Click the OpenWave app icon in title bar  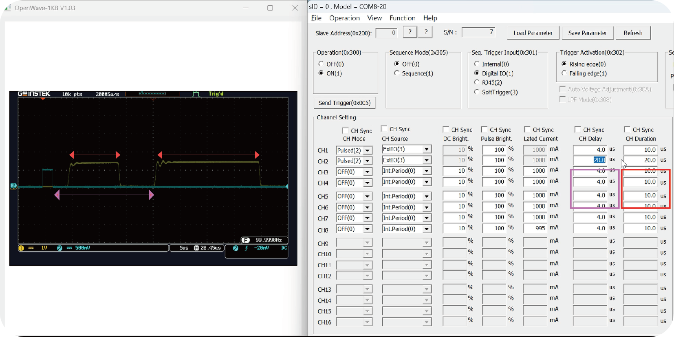pos(7,8)
